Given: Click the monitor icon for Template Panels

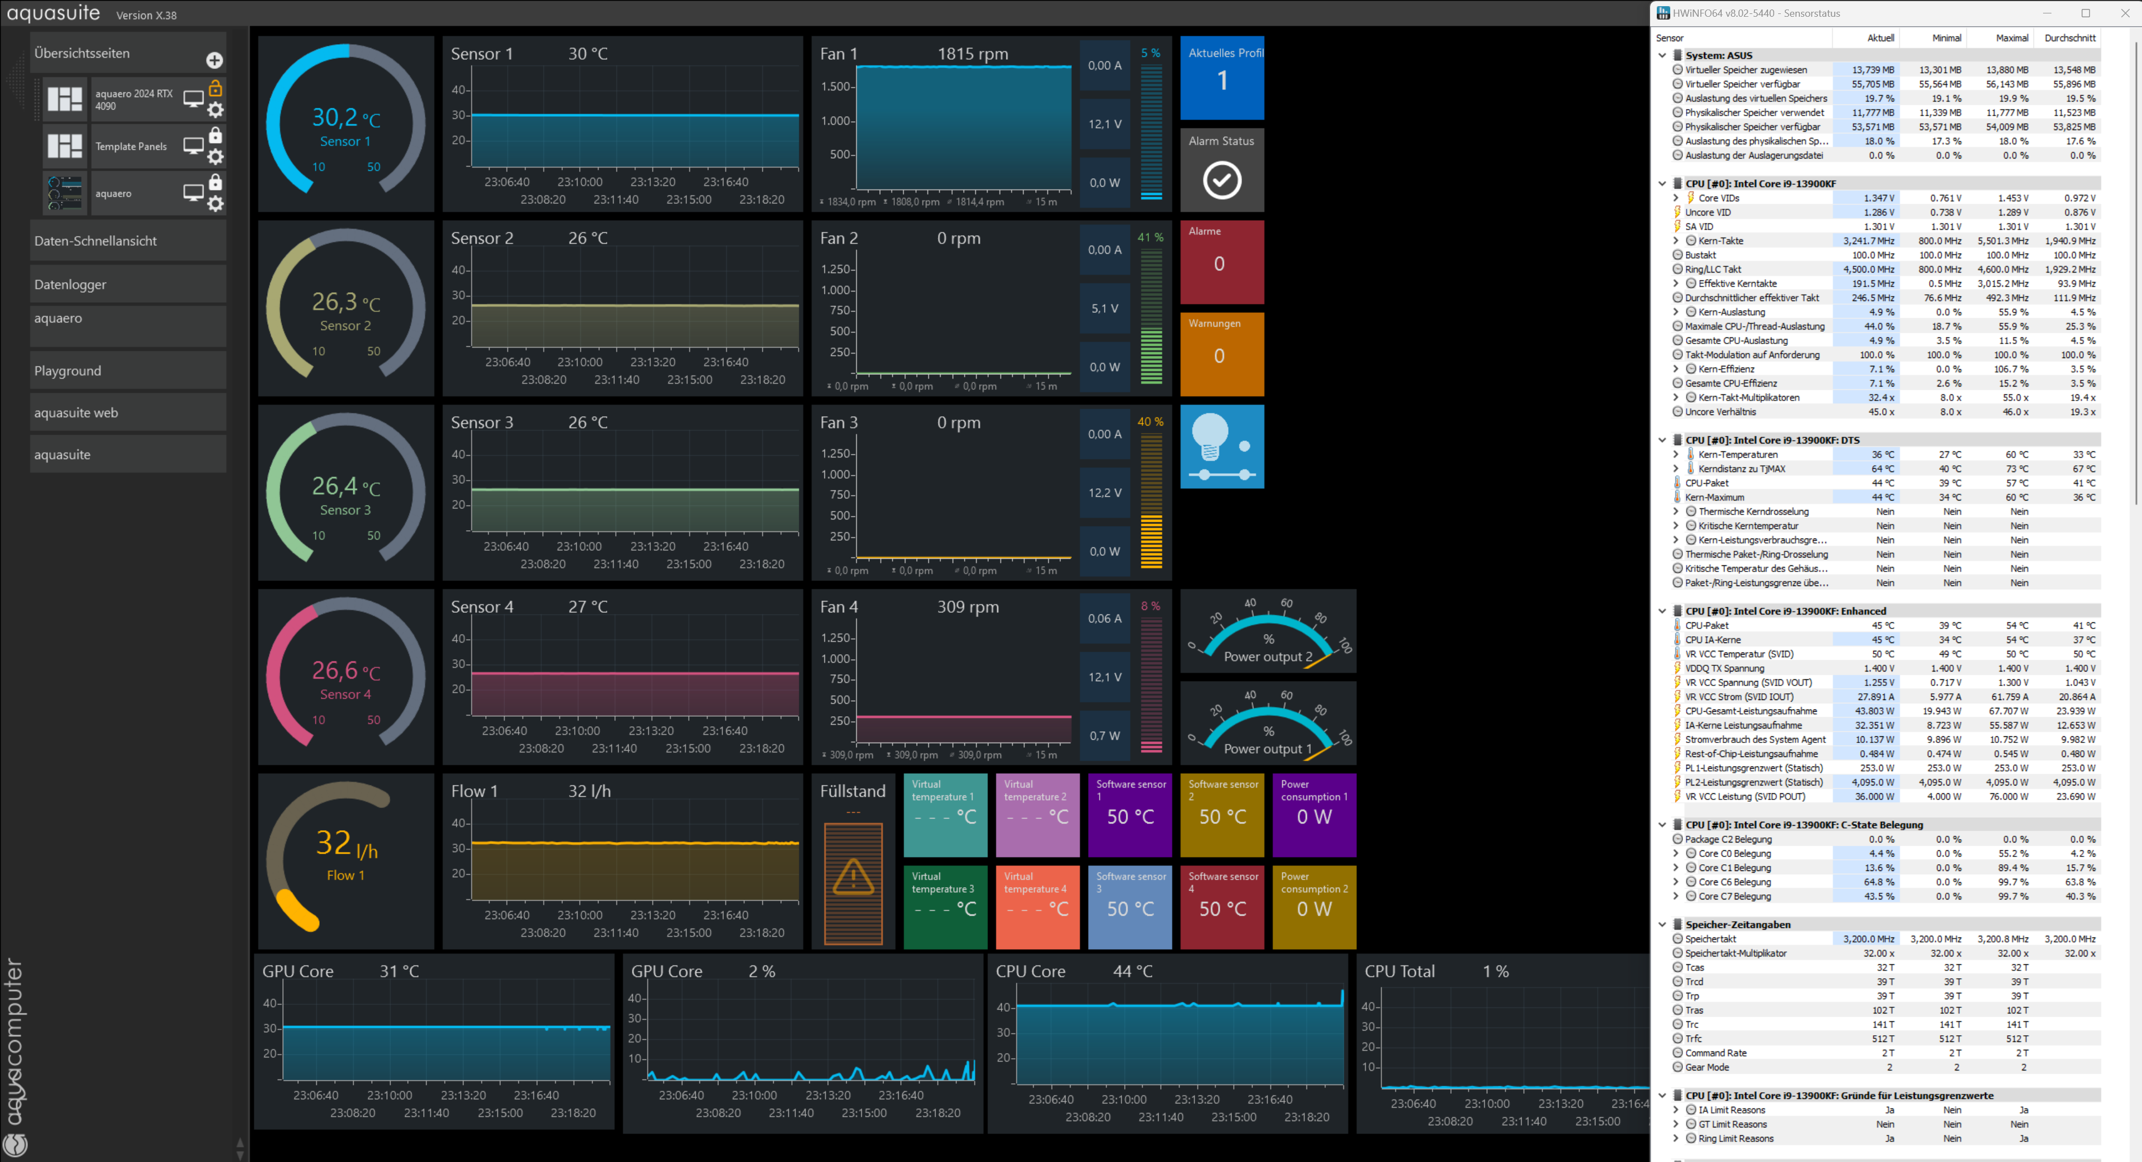Looking at the screenshot, I should point(193,145).
